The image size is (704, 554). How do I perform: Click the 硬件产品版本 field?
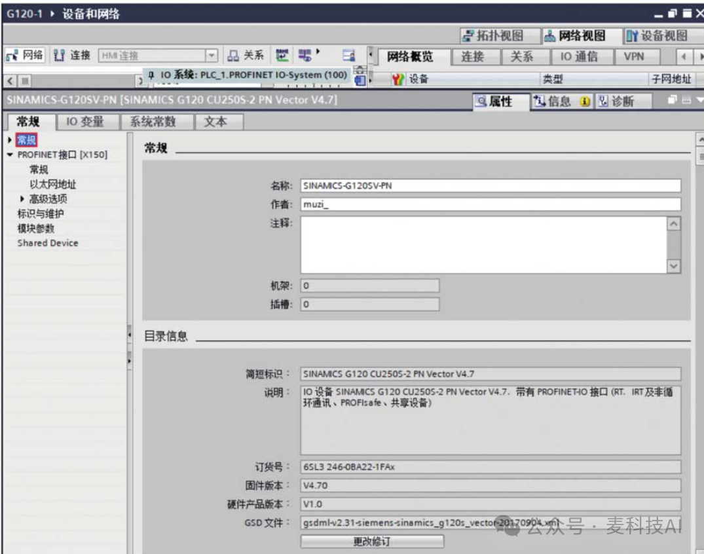point(491,505)
